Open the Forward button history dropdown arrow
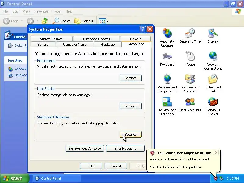The width and height of the screenshot is (244, 183). 37,21
